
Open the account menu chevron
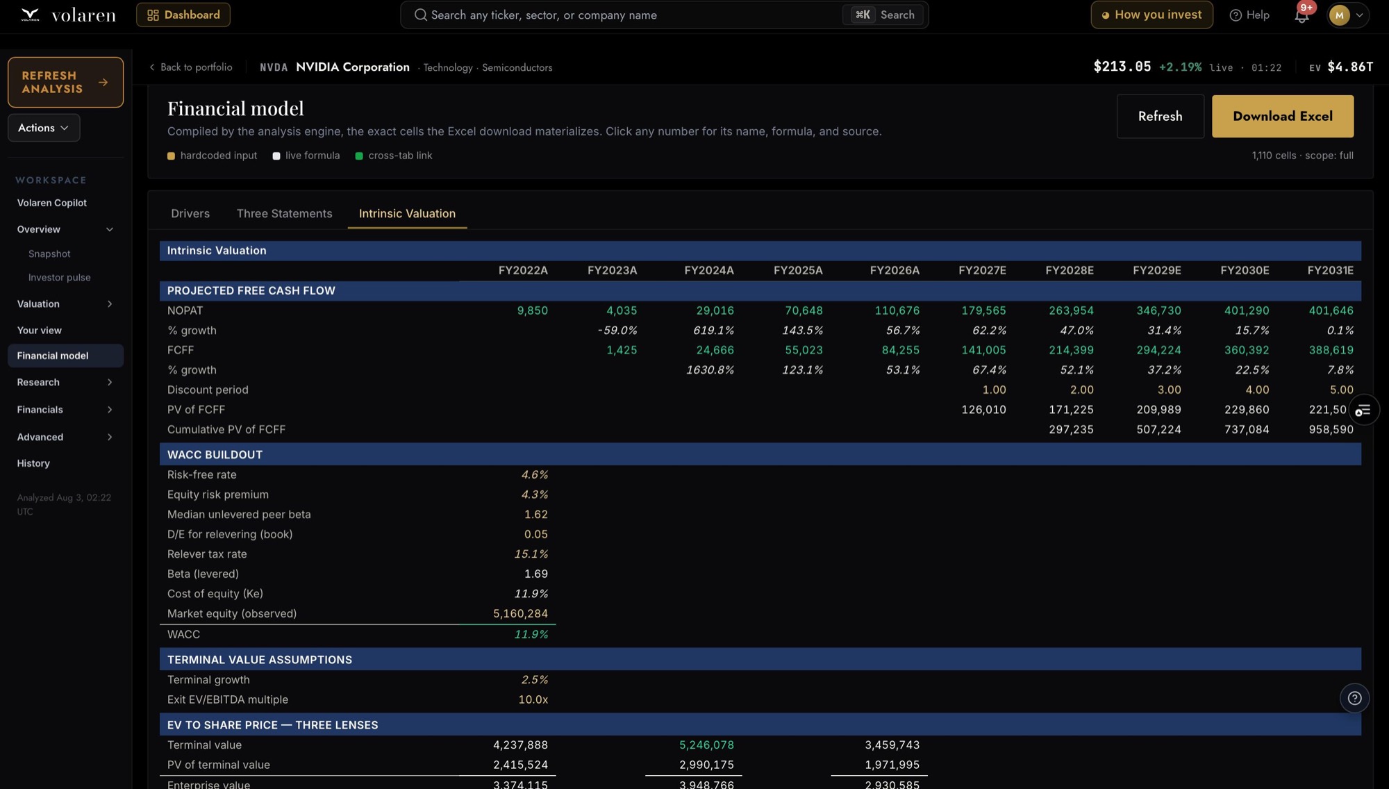1360,15
